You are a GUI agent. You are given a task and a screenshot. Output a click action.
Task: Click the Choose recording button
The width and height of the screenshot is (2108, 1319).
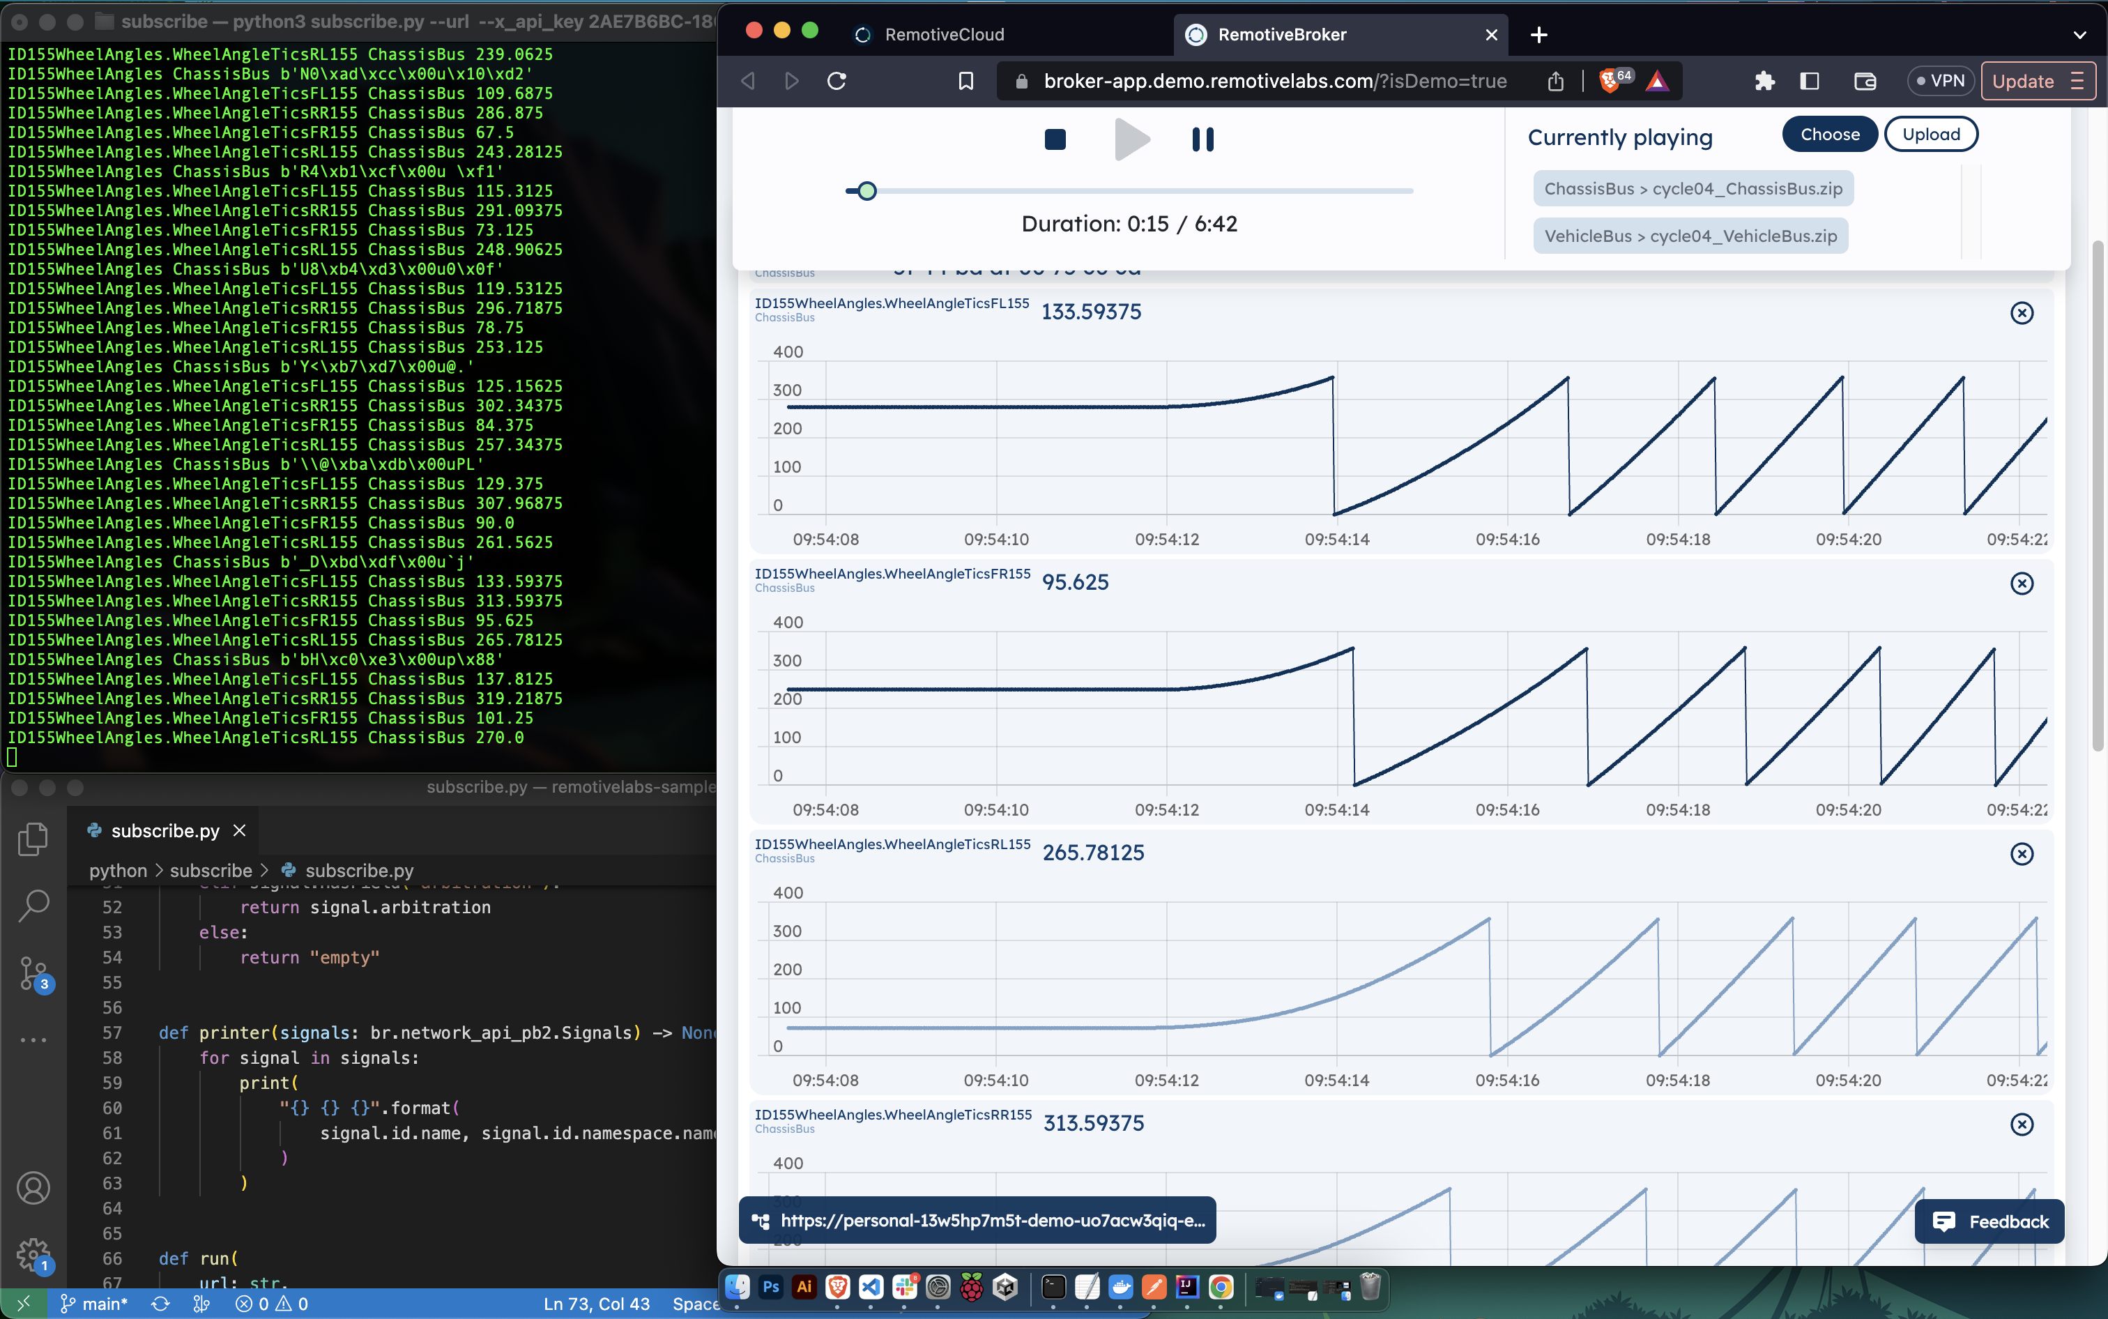tap(1829, 135)
